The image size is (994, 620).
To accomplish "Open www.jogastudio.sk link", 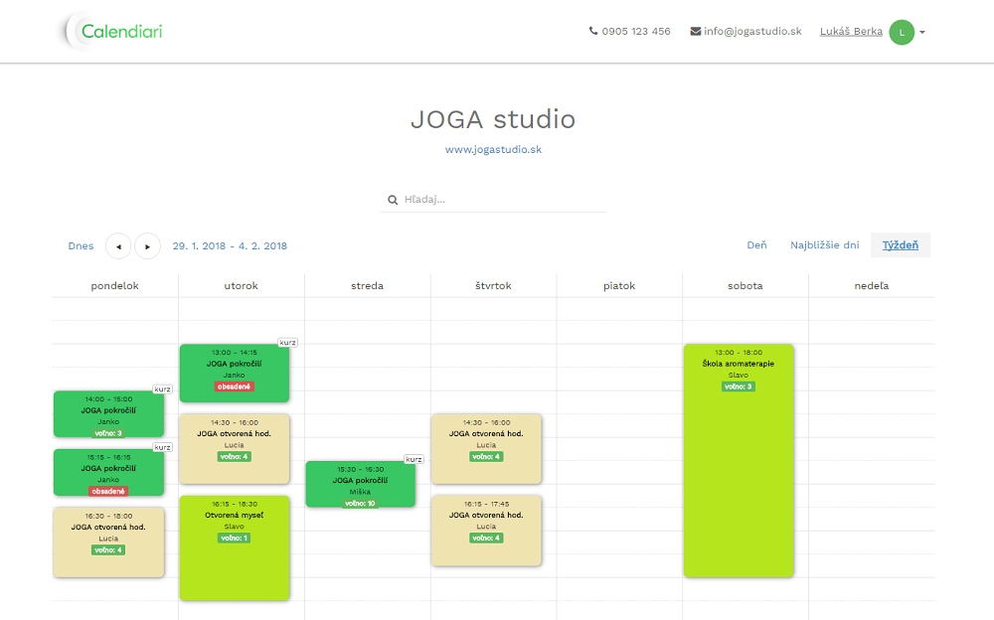I will click(493, 150).
